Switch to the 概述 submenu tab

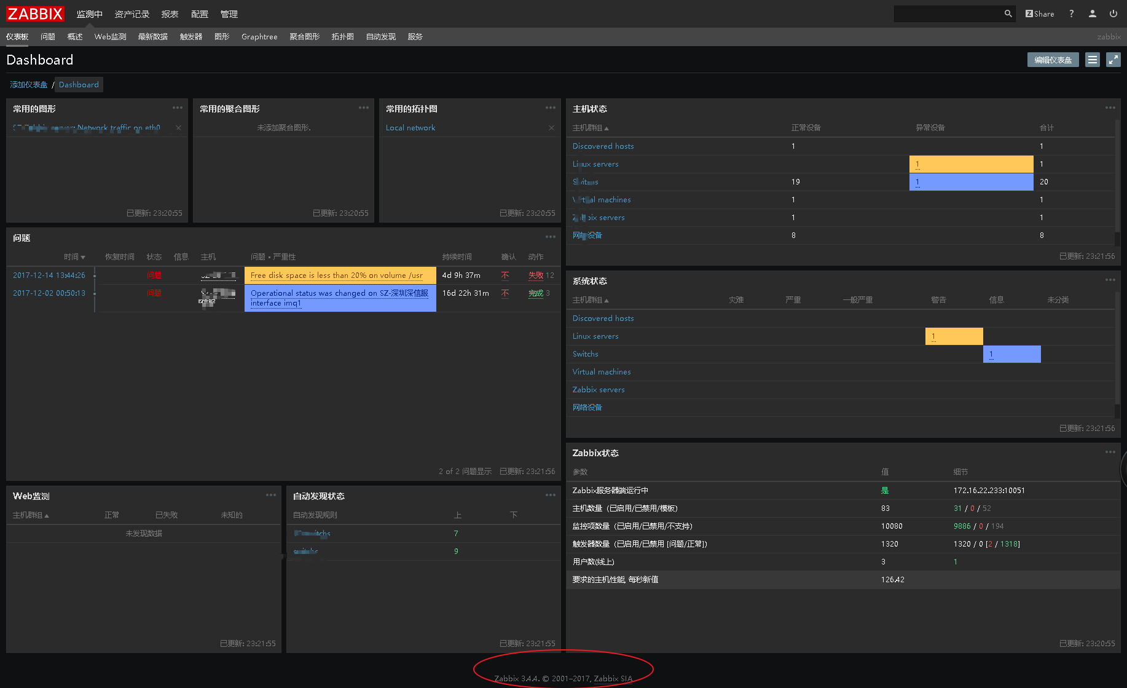pos(75,37)
